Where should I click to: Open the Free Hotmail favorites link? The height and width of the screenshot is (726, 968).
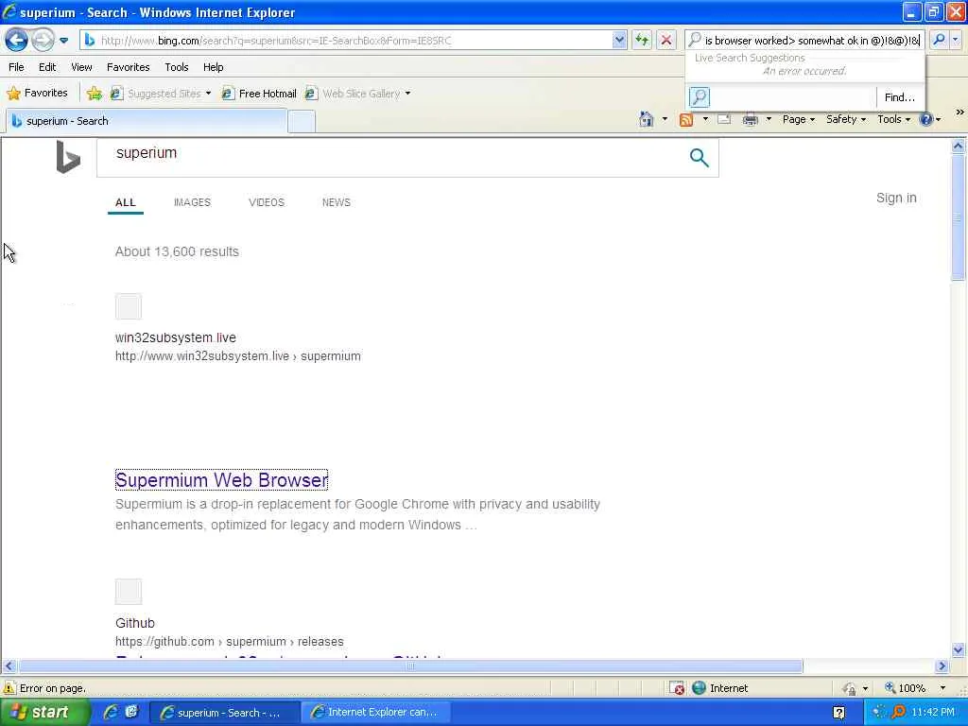pos(259,94)
